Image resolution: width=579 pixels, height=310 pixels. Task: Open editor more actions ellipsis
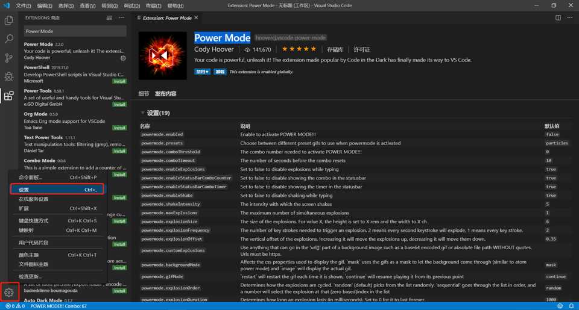point(570,17)
